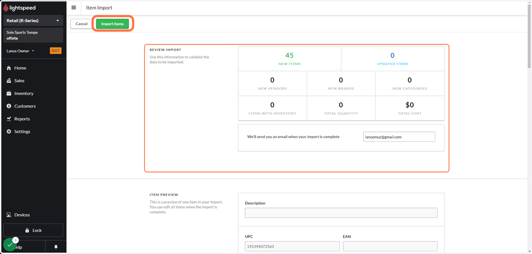Toggle the hamburger menu icon
The image size is (532, 254).
pyautogui.click(x=74, y=8)
